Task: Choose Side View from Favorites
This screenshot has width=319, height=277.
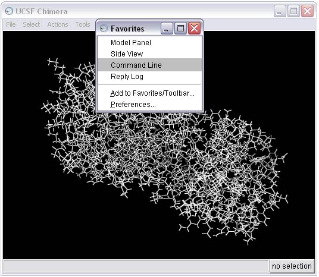Action: (150, 54)
